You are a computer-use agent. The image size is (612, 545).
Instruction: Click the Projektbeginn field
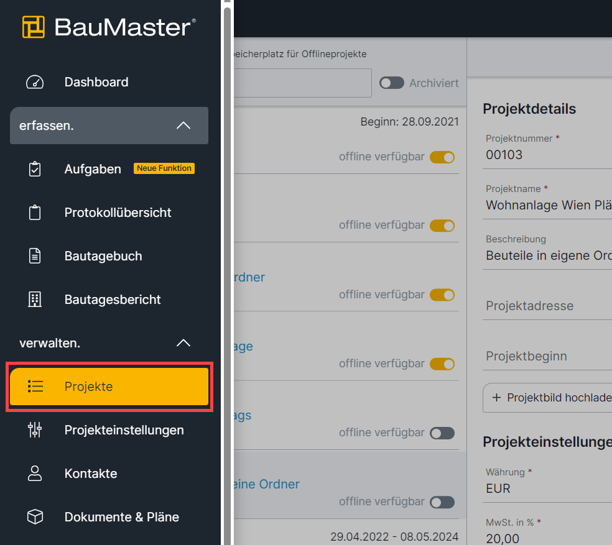(x=547, y=356)
